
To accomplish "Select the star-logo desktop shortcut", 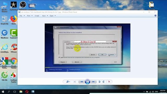I will (14, 6).
